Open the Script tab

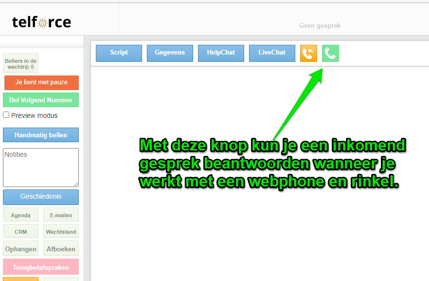(x=119, y=53)
